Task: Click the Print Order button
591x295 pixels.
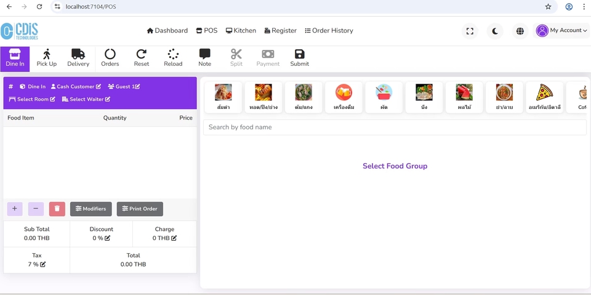Action: click(140, 209)
